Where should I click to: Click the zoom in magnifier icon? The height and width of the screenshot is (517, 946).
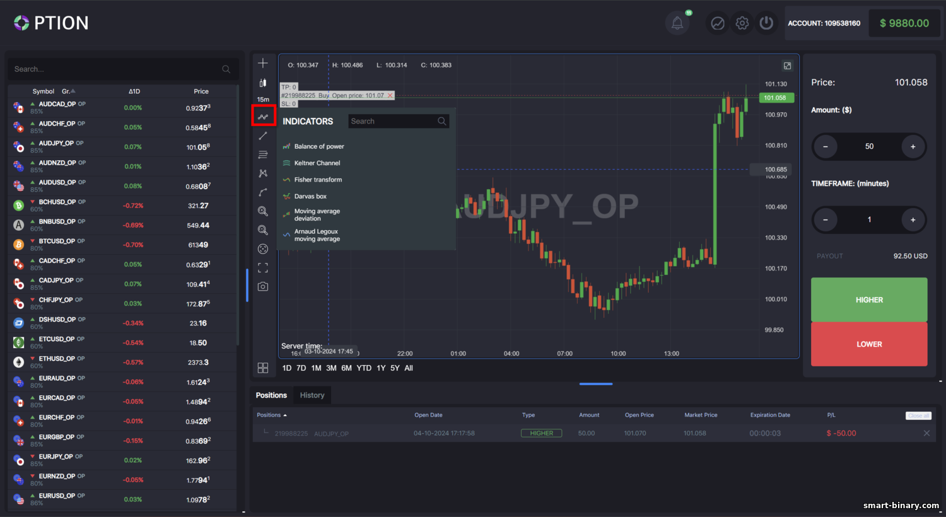263,211
